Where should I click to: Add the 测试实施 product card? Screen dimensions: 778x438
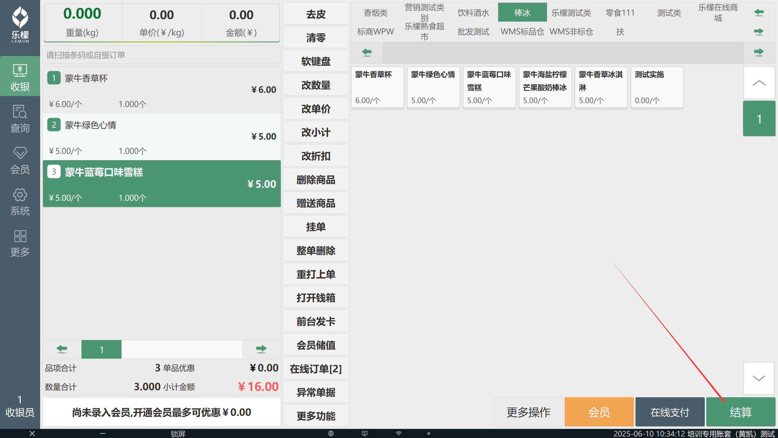[657, 87]
